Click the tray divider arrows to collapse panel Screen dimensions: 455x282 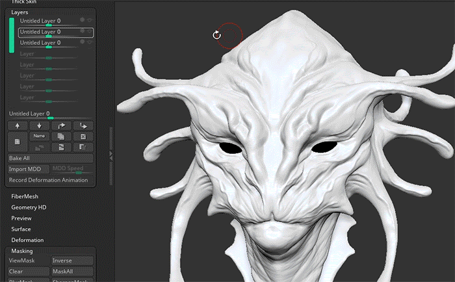point(111,155)
